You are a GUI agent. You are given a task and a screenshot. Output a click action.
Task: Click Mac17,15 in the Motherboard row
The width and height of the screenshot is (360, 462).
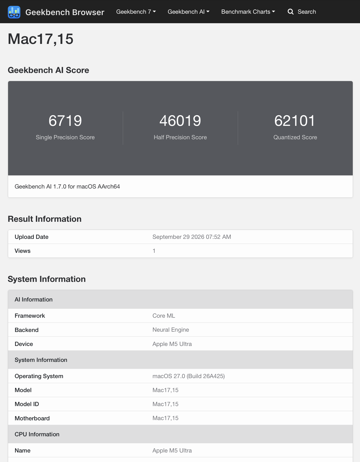[x=165, y=418]
